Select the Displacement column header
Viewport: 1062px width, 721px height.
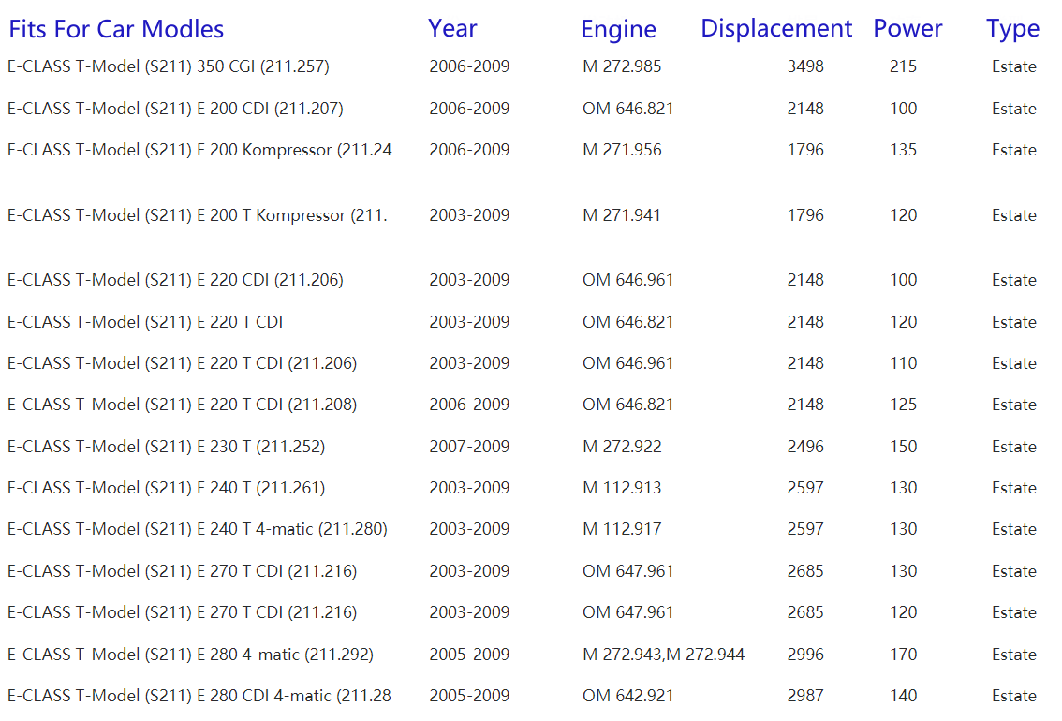(776, 29)
